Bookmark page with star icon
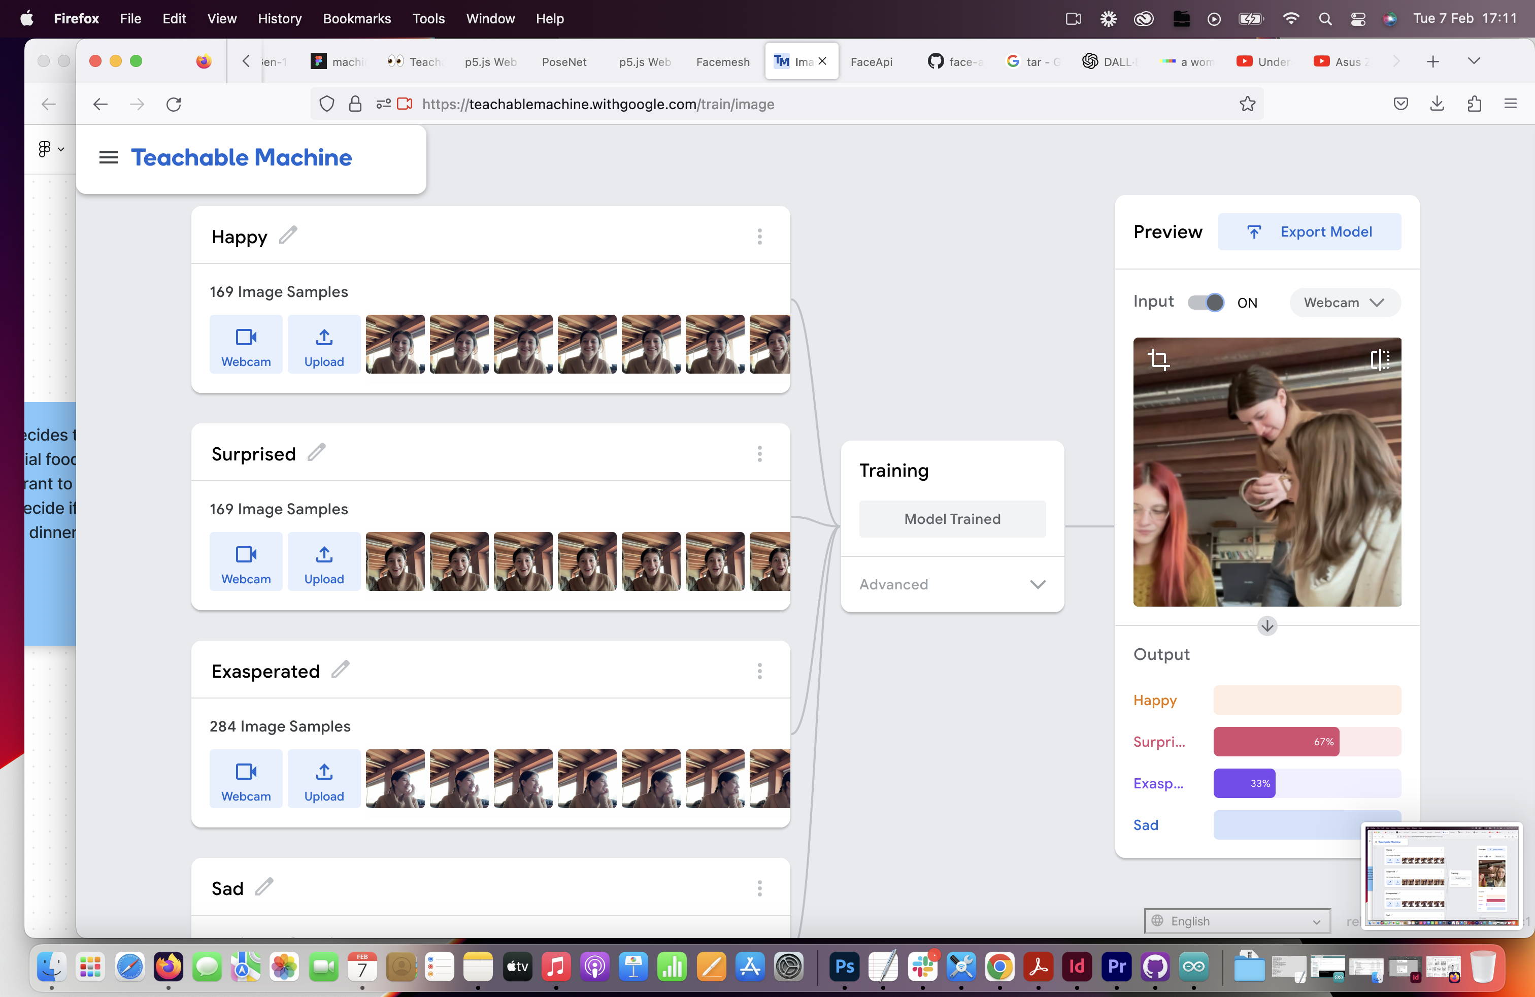 coord(1247,104)
